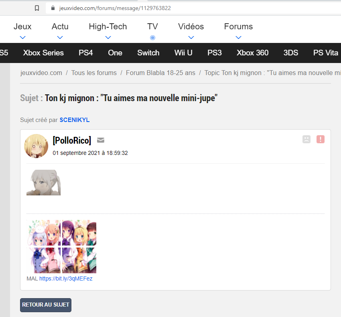
Task: Open PolloRico's round avatar picture
Action: click(x=36, y=146)
